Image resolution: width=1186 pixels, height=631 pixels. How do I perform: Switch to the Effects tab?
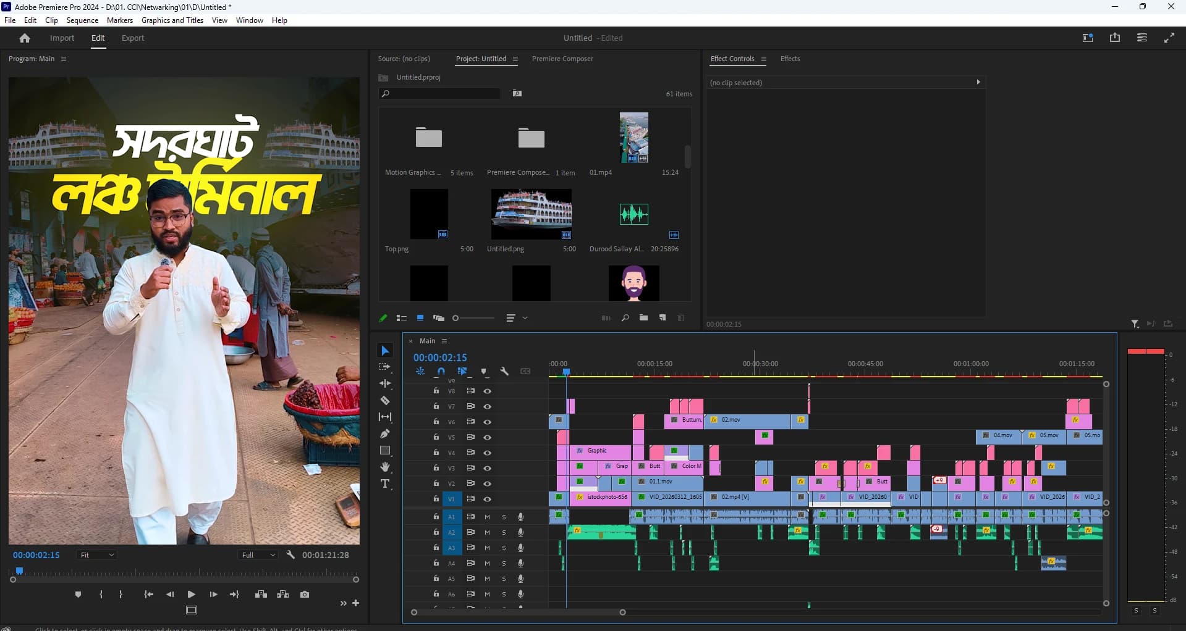790,59
